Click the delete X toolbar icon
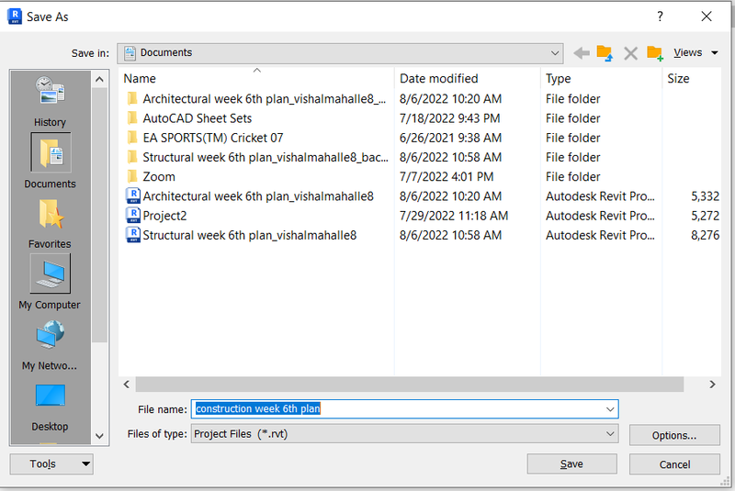The width and height of the screenshot is (735, 491). (630, 53)
